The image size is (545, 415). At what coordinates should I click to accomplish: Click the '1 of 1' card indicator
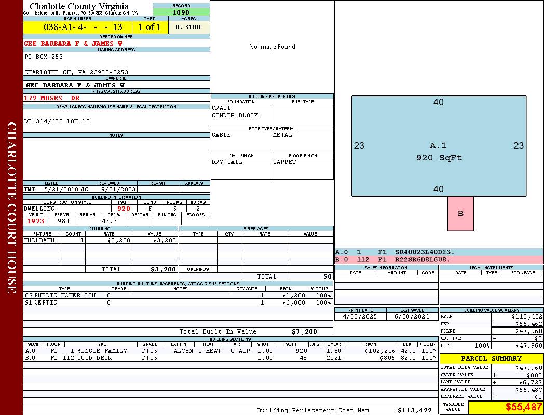point(150,27)
